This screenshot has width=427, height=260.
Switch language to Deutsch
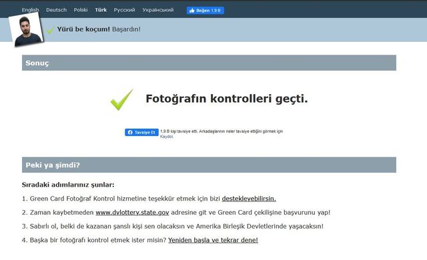click(56, 10)
